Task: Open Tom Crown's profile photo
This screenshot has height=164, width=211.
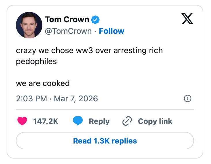Action: (x=29, y=25)
